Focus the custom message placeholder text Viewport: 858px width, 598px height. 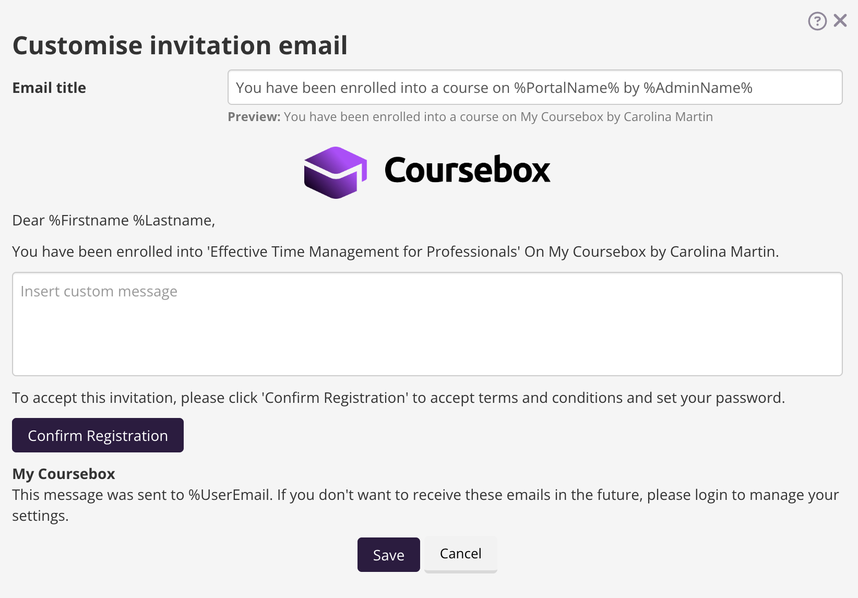pyautogui.click(x=99, y=291)
